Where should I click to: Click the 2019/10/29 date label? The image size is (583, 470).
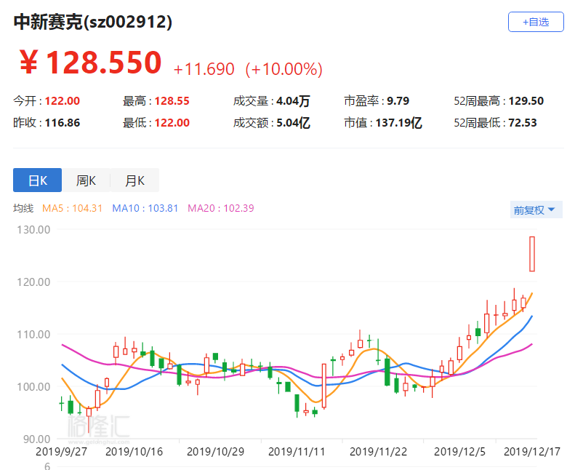click(216, 452)
